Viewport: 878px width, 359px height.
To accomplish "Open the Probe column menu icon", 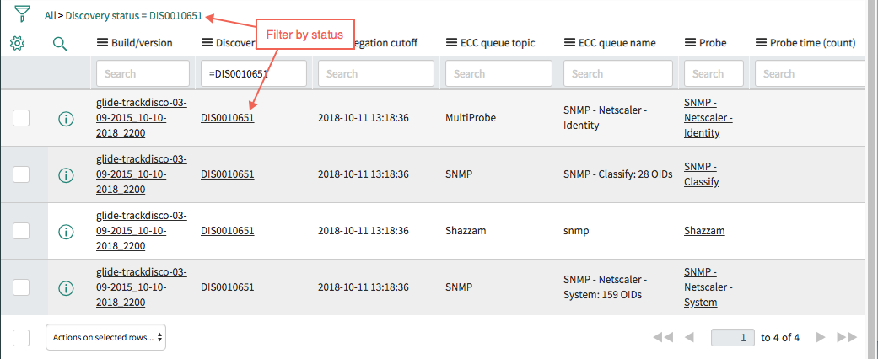I will (690, 42).
